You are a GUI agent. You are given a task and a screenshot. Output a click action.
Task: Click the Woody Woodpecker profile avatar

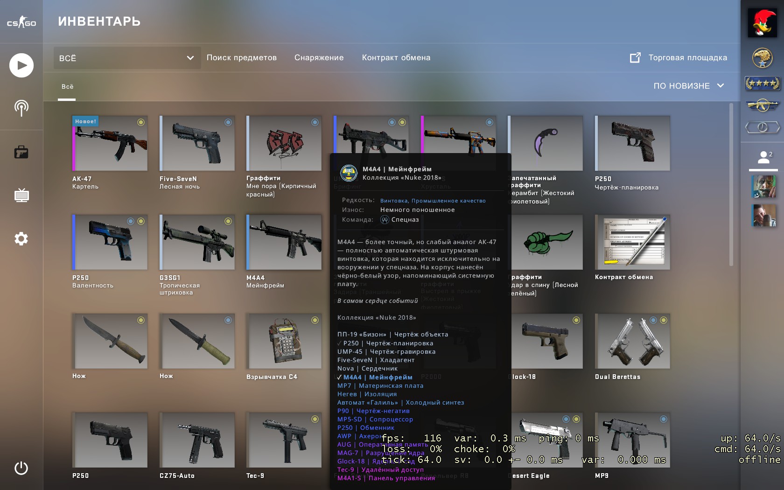[x=762, y=22]
